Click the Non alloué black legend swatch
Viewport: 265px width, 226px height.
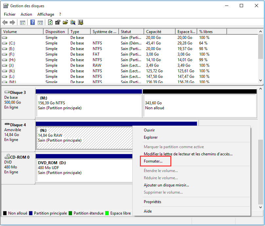(x=5, y=213)
